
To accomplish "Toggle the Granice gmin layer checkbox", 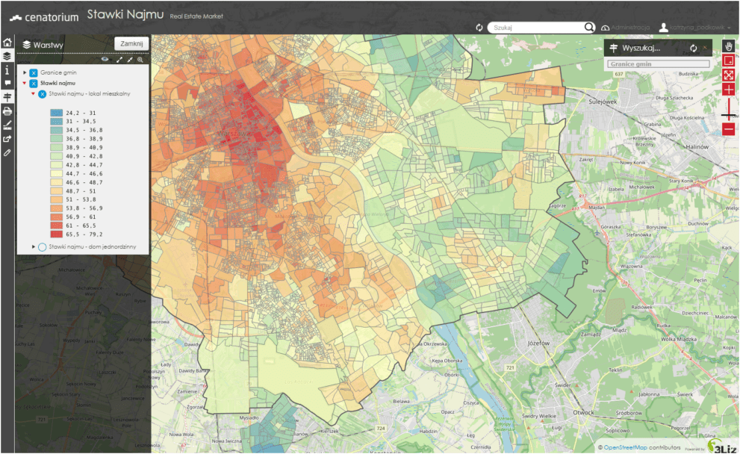I will click(34, 72).
